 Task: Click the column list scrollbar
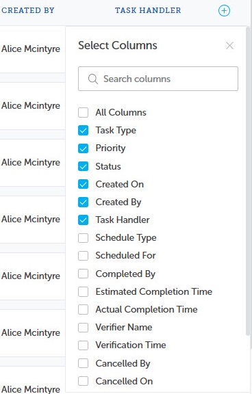(x=248, y=181)
